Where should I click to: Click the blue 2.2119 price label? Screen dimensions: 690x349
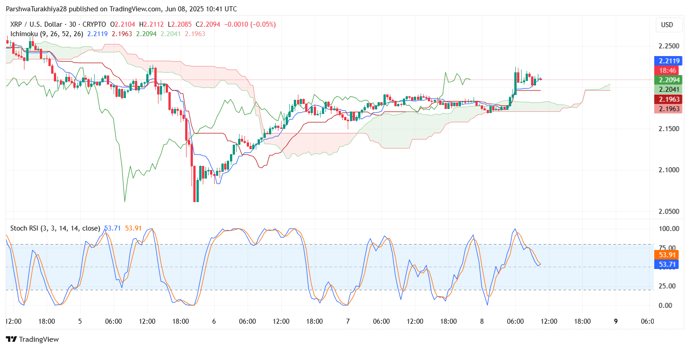coord(668,61)
